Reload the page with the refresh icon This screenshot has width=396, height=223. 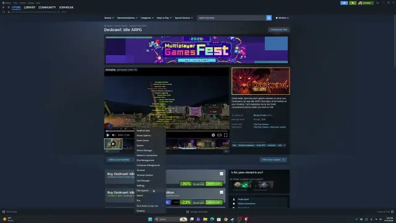(4, 12)
